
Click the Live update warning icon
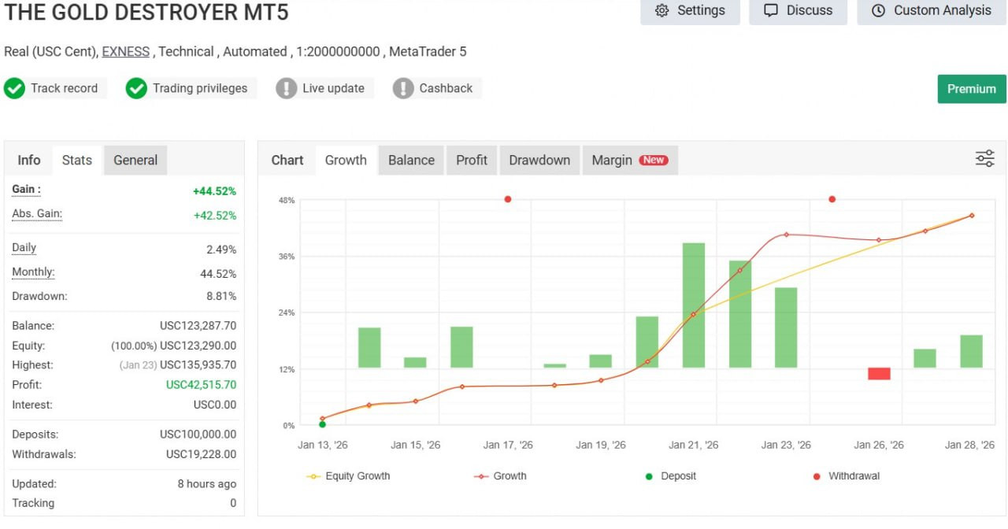[x=286, y=88]
